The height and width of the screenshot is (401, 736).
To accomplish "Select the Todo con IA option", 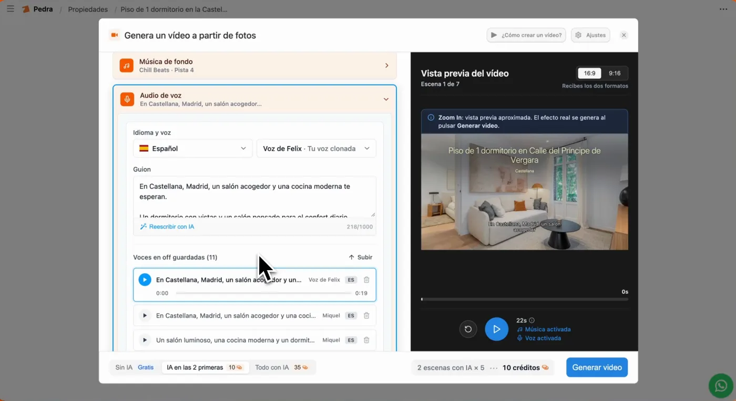I will pyautogui.click(x=282, y=367).
